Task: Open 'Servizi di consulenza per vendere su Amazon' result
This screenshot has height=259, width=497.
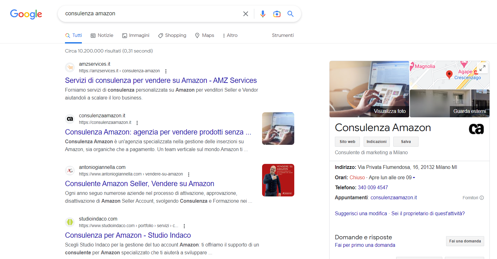Action: [161, 80]
